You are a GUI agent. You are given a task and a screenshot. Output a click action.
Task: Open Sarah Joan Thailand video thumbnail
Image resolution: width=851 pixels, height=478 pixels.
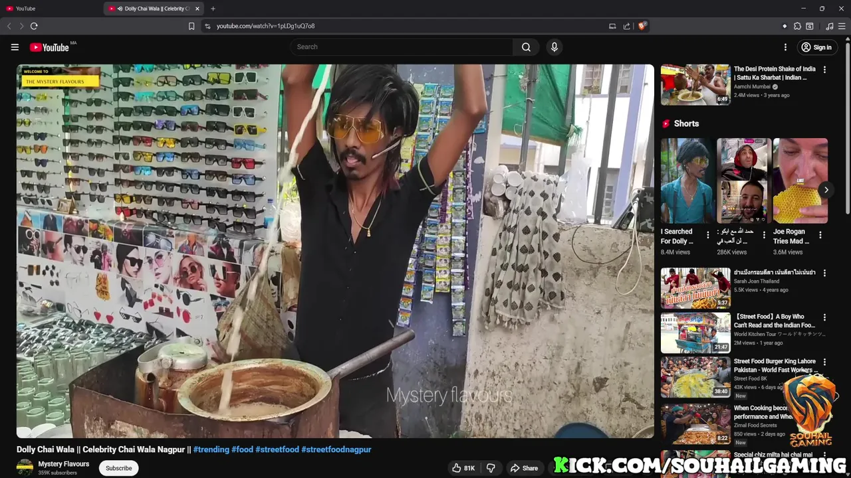coord(695,288)
